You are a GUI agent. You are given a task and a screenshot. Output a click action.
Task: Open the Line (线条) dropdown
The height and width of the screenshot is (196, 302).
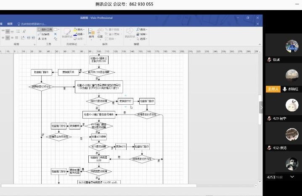80,34
